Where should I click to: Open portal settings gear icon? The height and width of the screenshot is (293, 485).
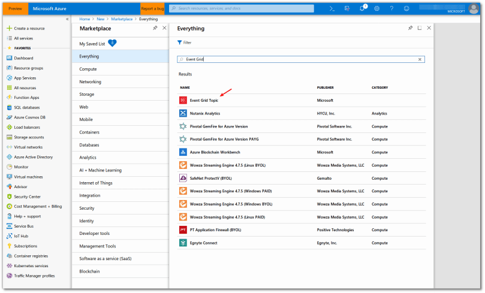[x=377, y=8]
